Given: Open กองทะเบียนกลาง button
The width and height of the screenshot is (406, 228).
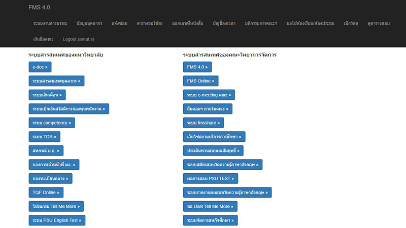Looking at the screenshot, I should tap(50, 179).
